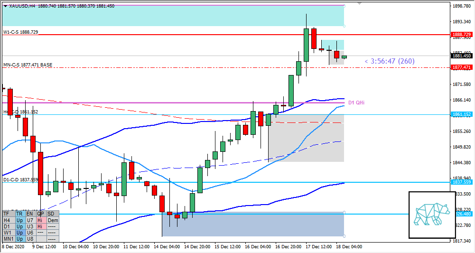Click the gray chart shift triangle marker
475x253 pixels.
point(359,4)
